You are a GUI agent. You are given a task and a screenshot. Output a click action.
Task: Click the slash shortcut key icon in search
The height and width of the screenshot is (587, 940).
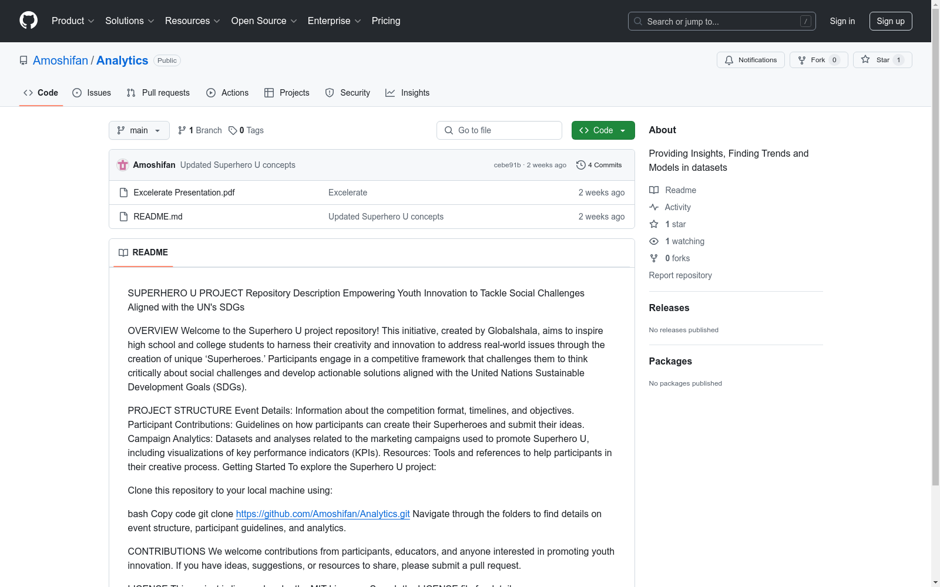805,21
